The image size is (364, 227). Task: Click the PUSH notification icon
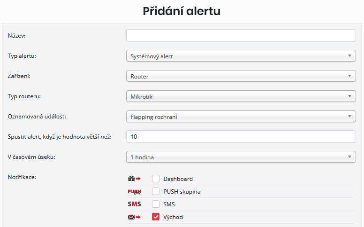click(x=134, y=192)
